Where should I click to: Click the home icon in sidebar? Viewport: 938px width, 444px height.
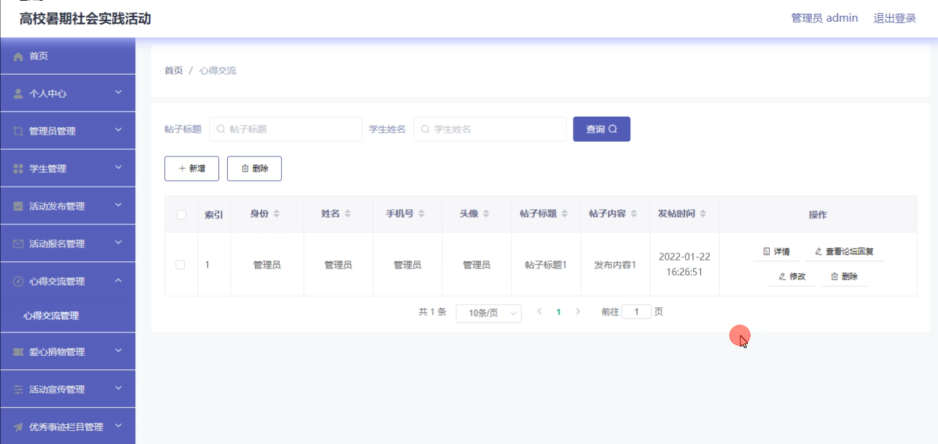[18, 57]
